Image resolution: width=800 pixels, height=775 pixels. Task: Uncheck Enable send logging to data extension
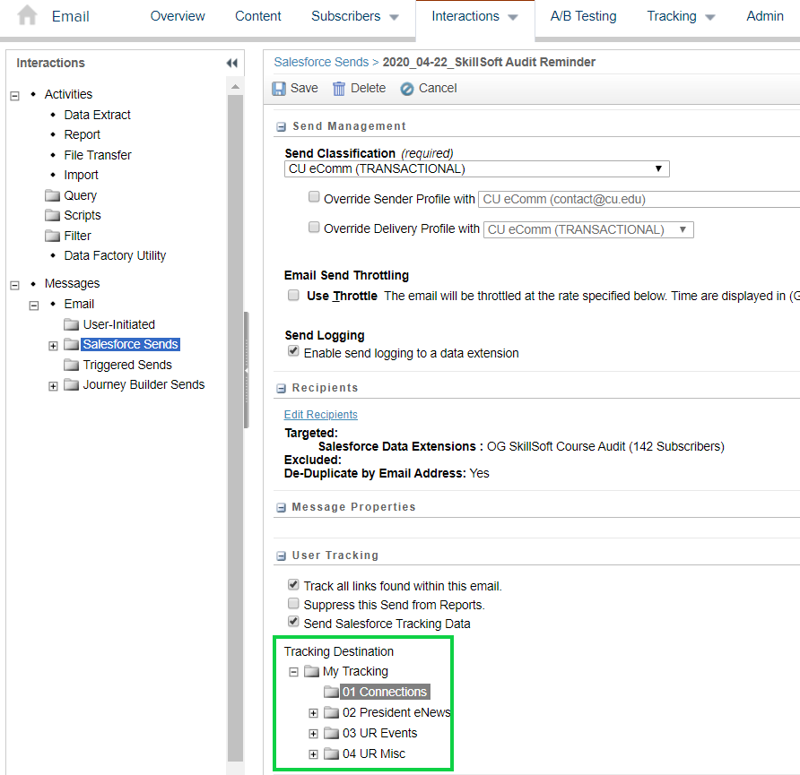point(293,351)
